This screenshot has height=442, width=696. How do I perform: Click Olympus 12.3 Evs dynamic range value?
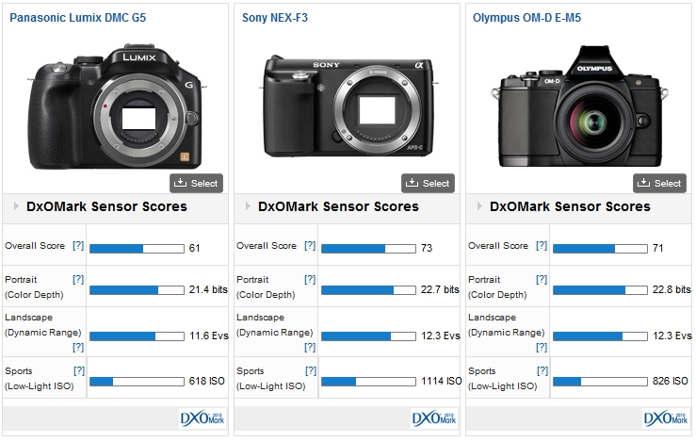click(672, 336)
